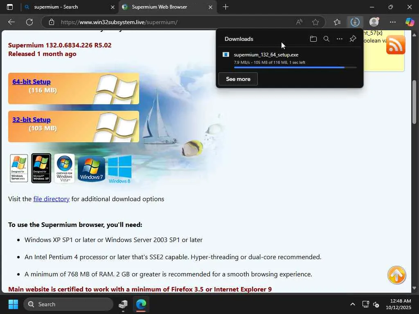Open more options in Downloads panel
Viewport: 419px width, 314px height.
[x=339, y=39]
